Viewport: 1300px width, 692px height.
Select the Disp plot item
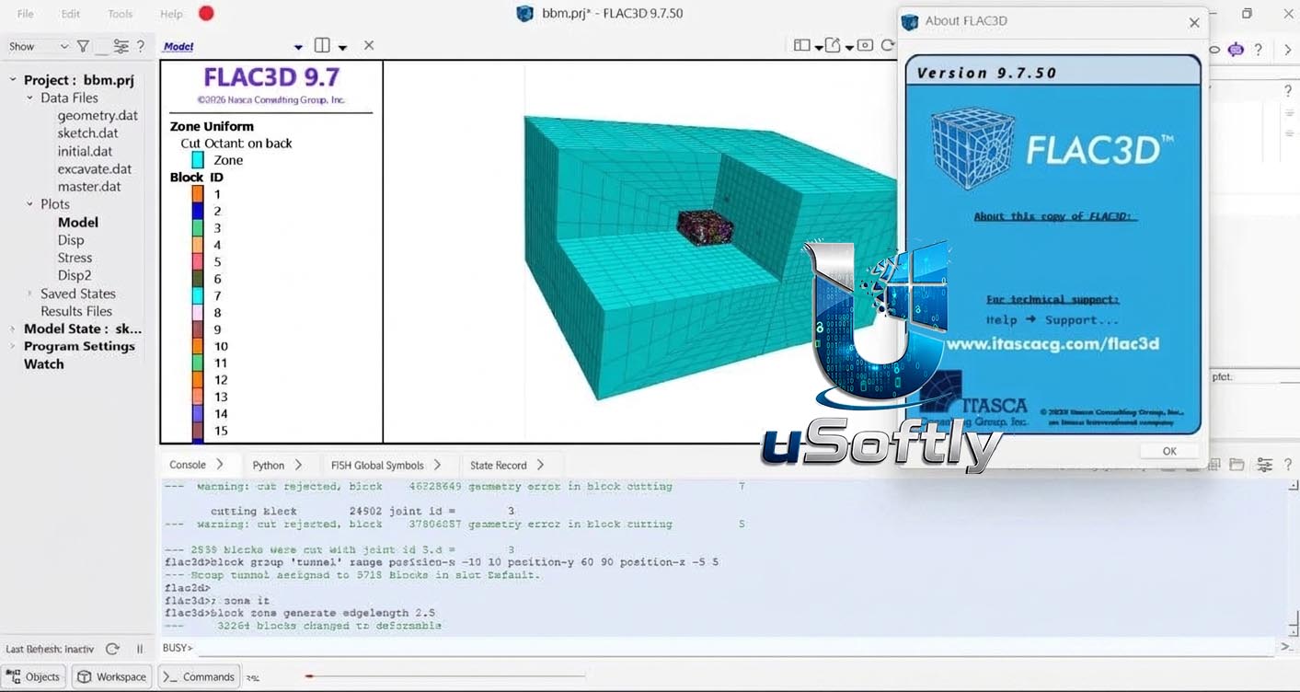coord(71,240)
